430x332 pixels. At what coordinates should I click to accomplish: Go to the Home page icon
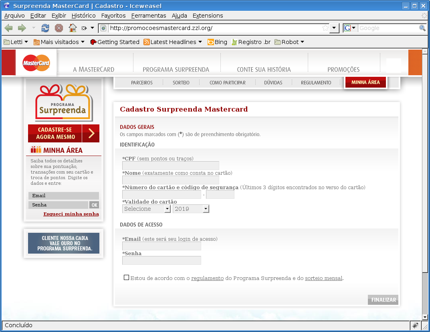click(73, 28)
